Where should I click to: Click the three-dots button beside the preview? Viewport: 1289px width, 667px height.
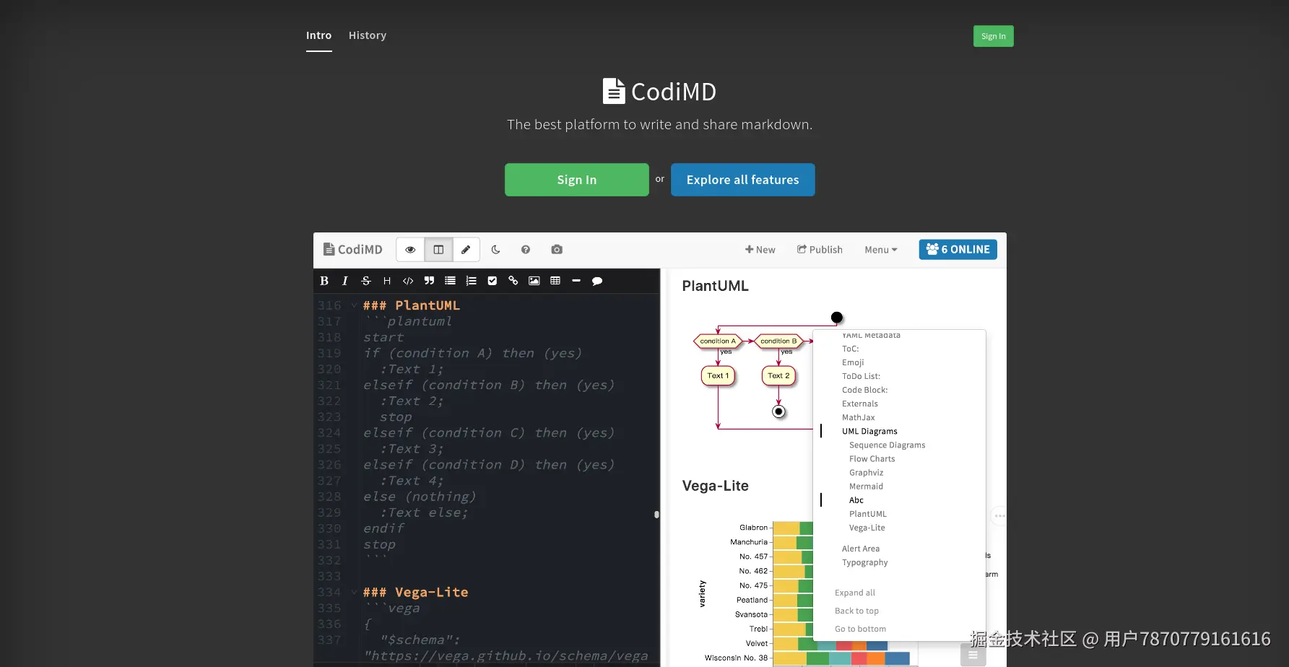999,515
